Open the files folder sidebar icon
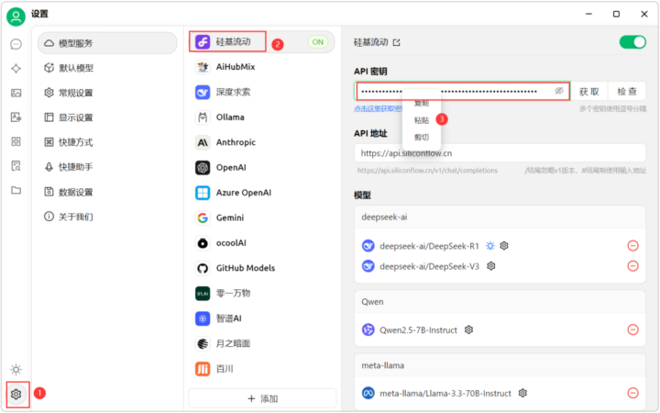This screenshot has height=413, width=660. [x=16, y=190]
